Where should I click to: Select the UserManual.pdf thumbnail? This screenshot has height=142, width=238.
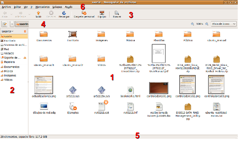159,53
